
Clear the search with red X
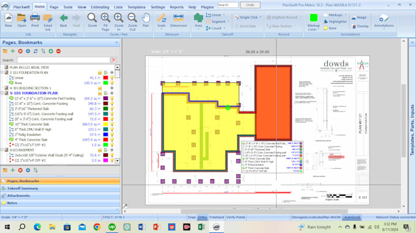114,60
